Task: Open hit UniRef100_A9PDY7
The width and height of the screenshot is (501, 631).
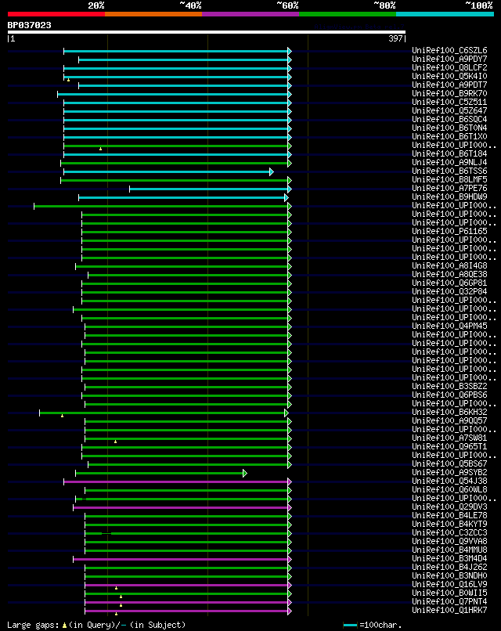Action: click(x=449, y=59)
